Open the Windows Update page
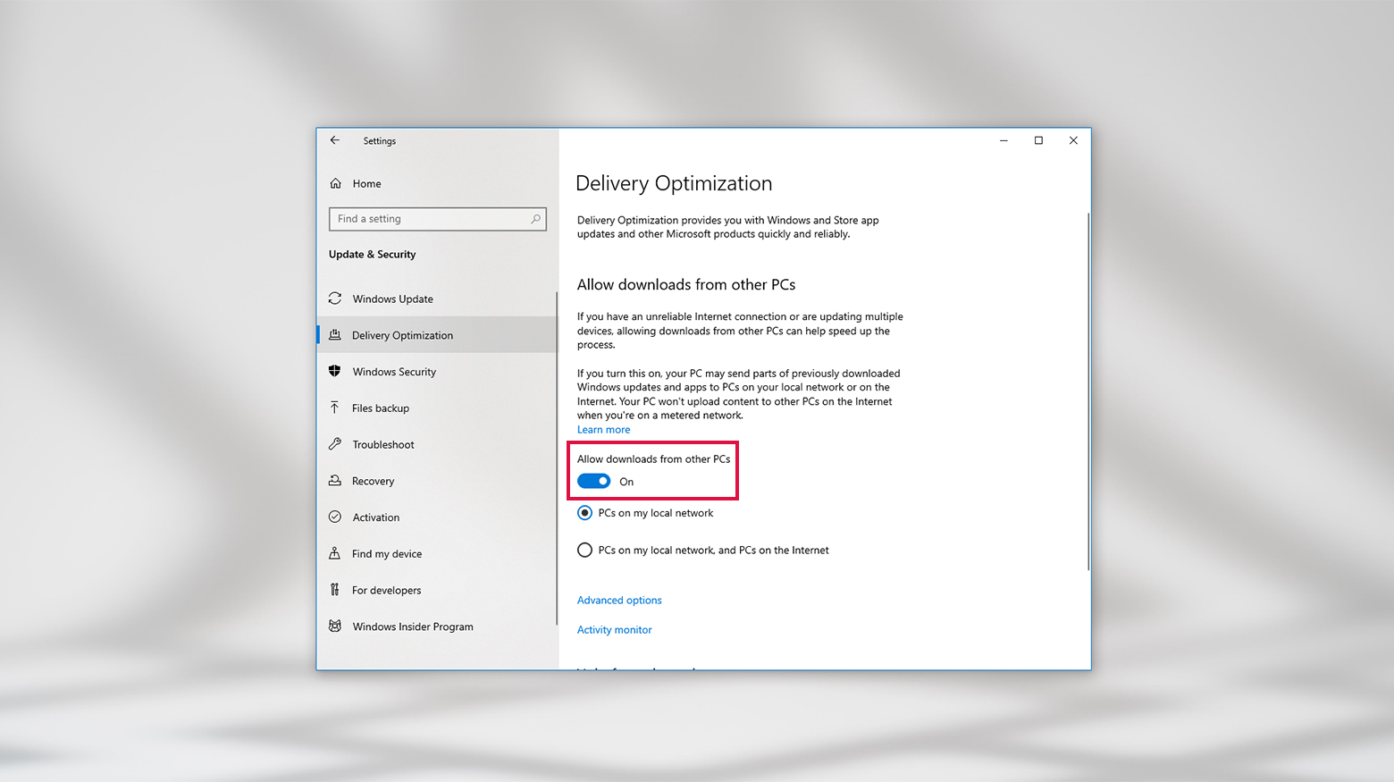The height and width of the screenshot is (782, 1394). click(x=393, y=299)
